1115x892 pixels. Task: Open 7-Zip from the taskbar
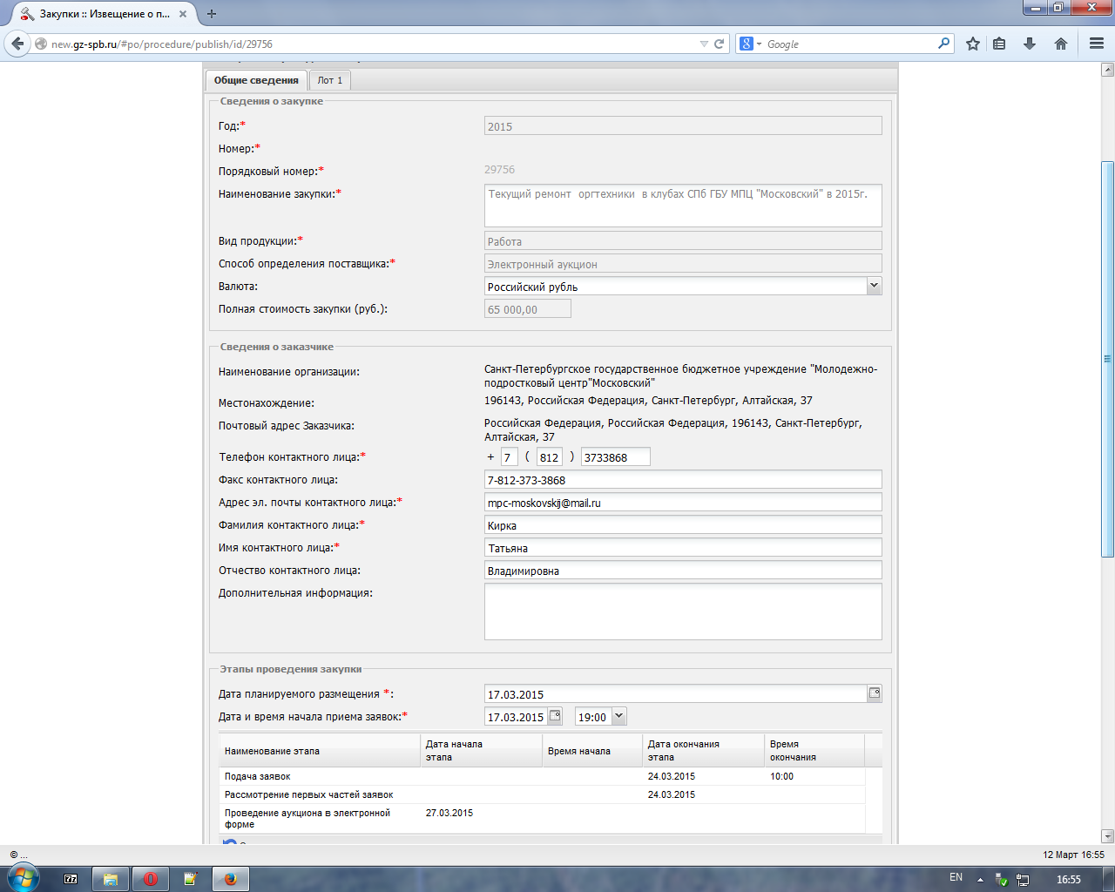71,879
